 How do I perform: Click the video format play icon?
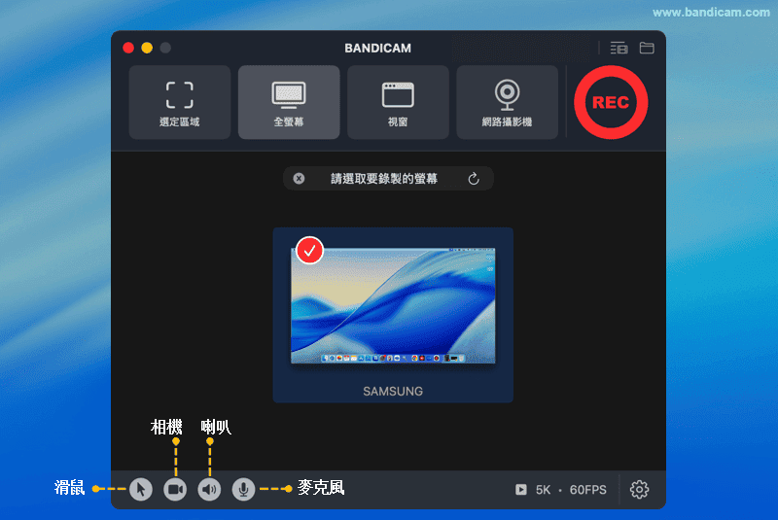click(x=521, y=490)
